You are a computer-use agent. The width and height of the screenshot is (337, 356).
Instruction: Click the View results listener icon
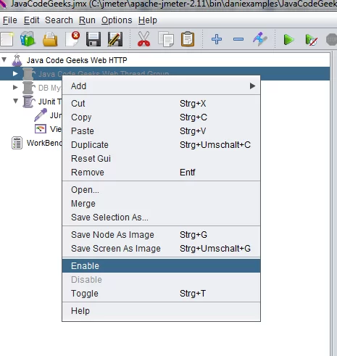41,129
